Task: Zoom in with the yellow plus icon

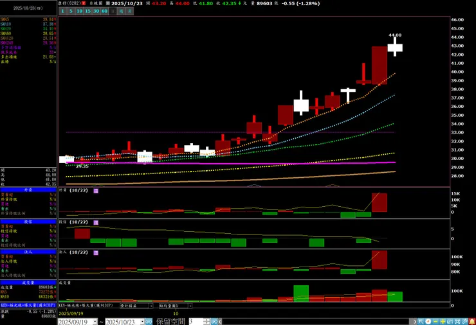Action: click(x=443, y=321)
